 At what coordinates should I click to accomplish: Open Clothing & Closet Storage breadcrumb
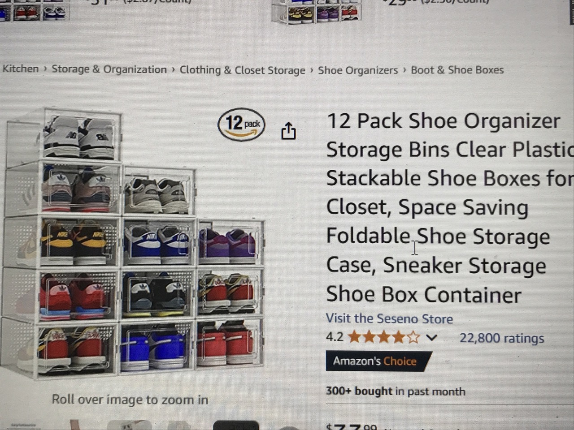pos(242,70)
